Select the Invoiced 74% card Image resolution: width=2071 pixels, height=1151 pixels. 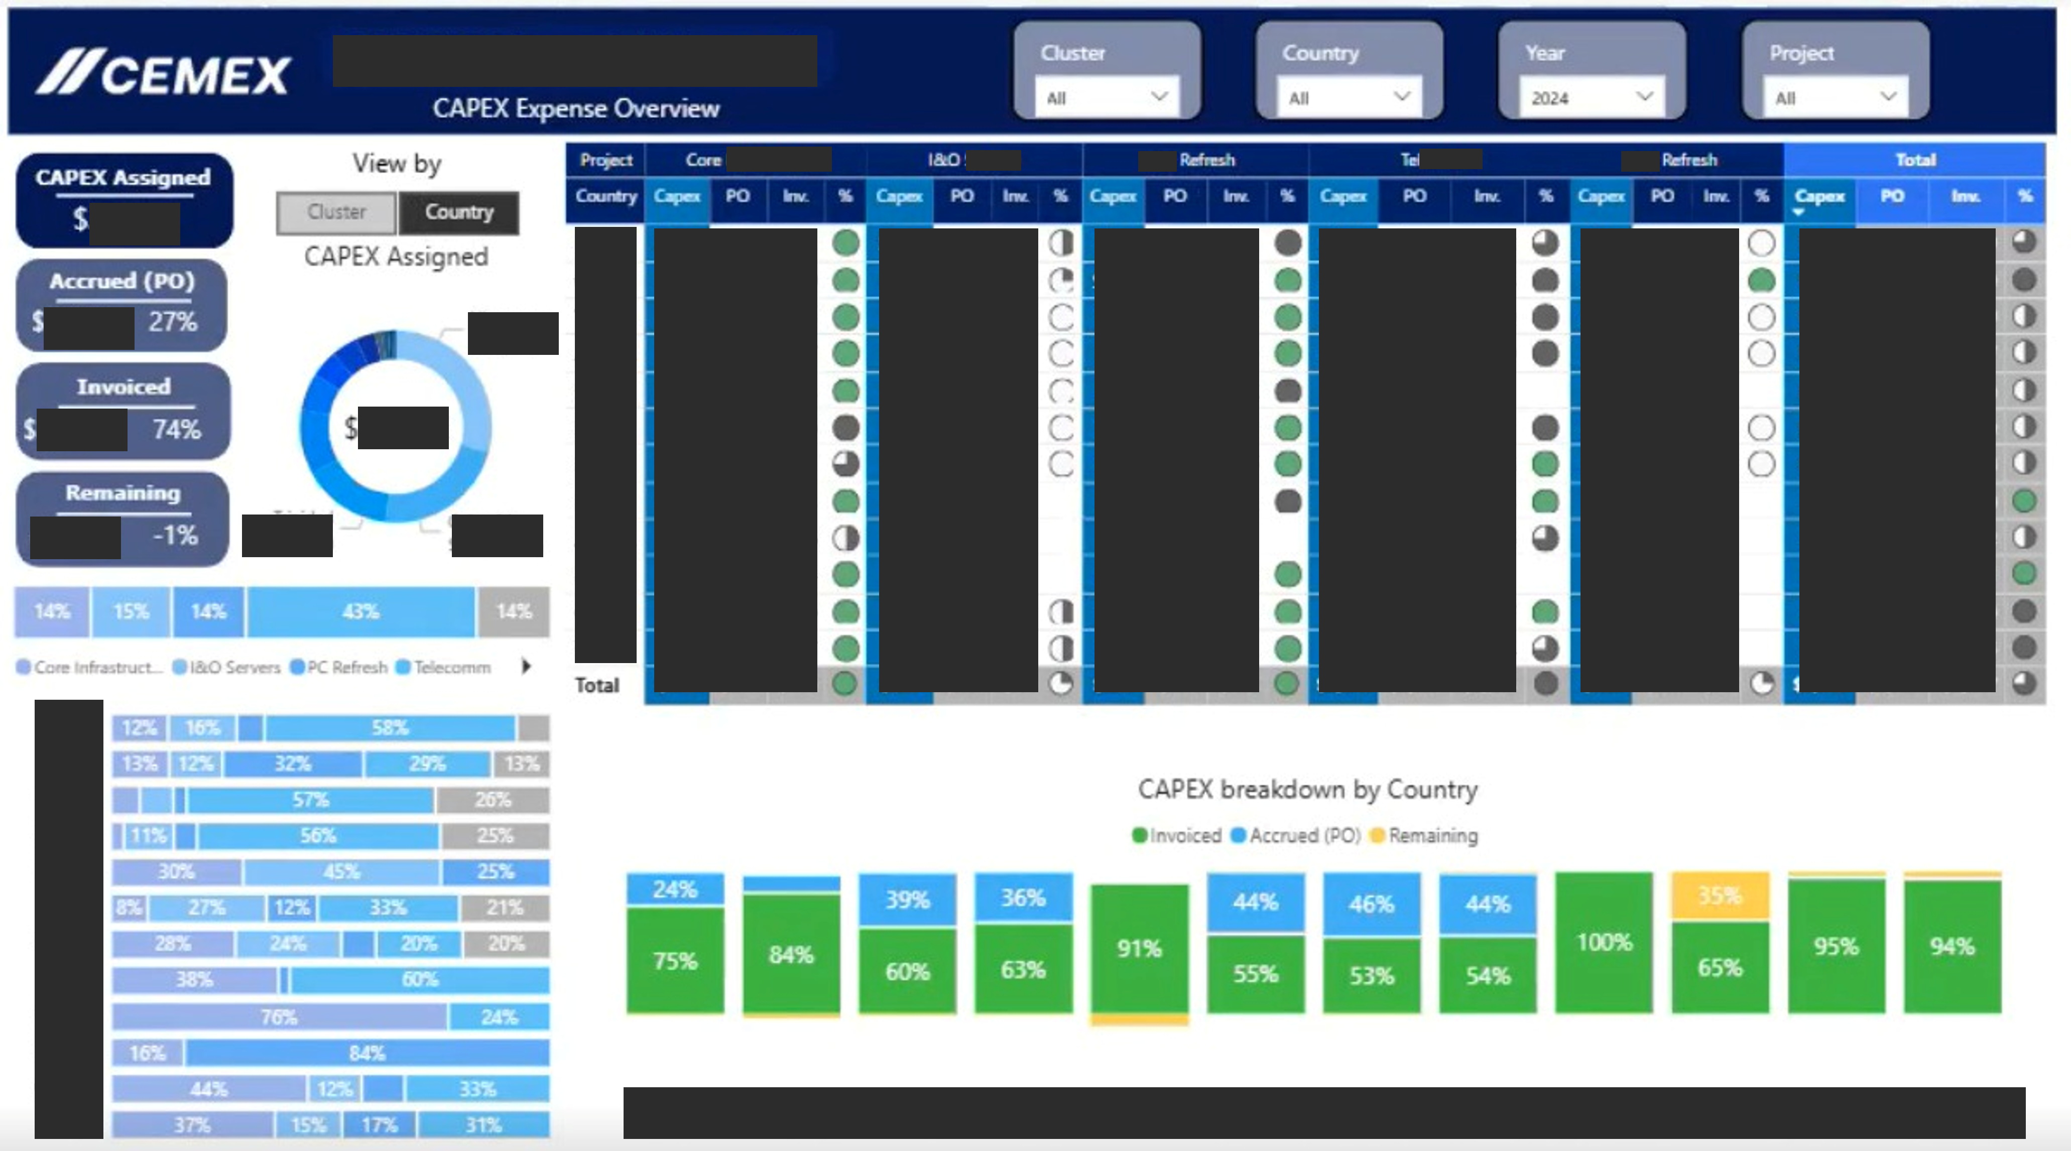pyautogui.click(x=123, y=411)
